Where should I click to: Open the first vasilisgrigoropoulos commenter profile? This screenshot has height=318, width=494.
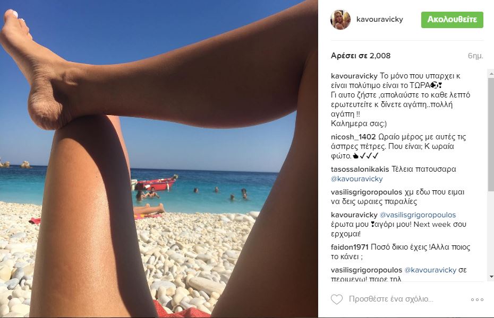click(x=367, y=192)
